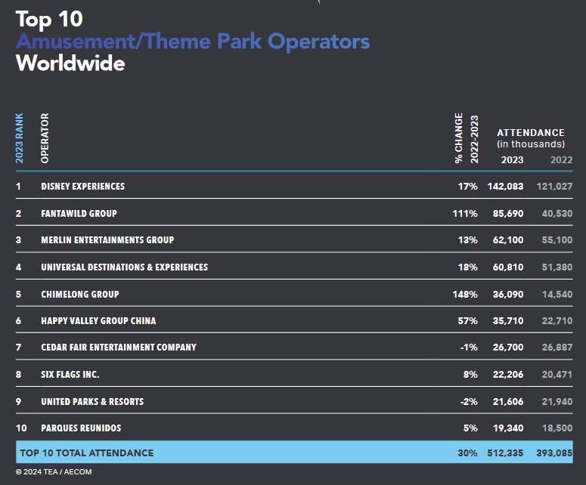Click the '© 2024 TEA / AECOM' credit

(x=54, y=472)
